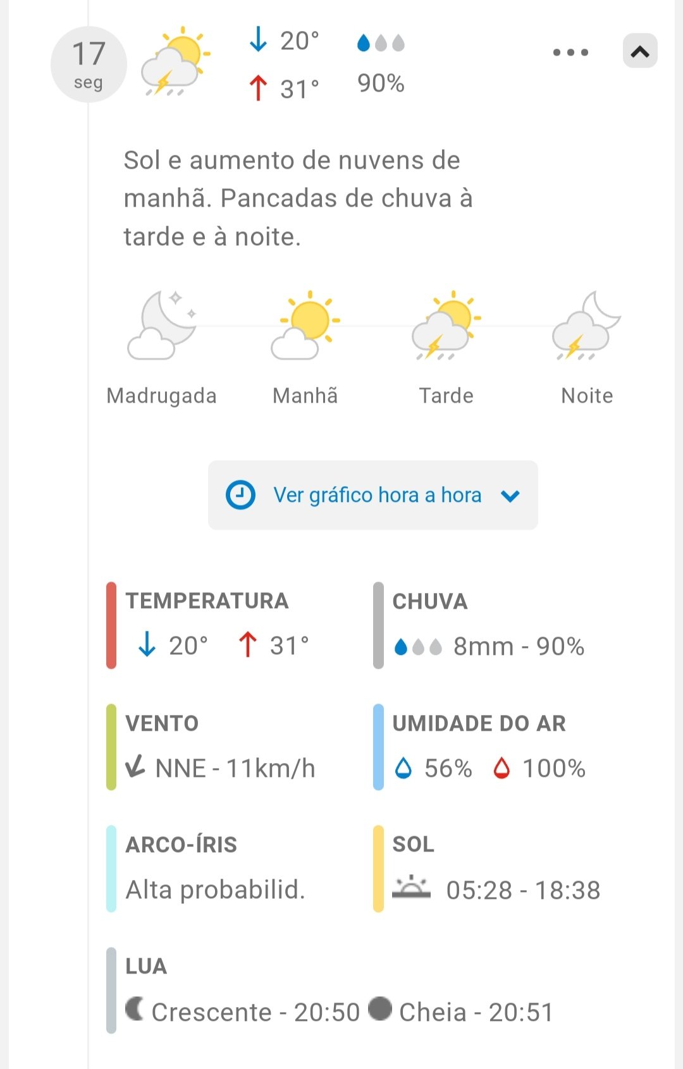Tap the forecast summary text description
The width and height of the screenshot is (683, 1069).
tap(298, 199)
